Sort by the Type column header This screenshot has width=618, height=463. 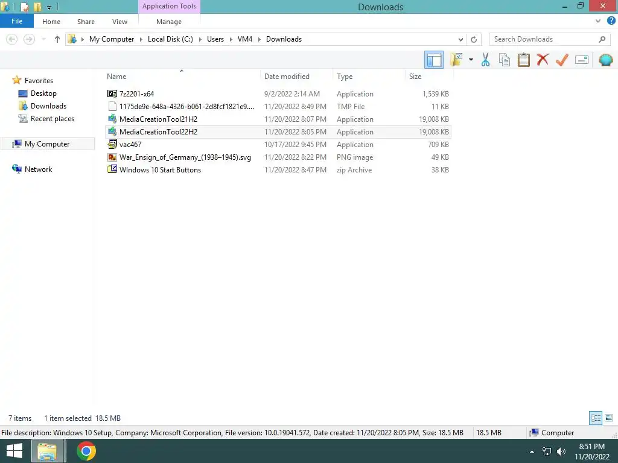pyautogui.click(x=345, y=77)
